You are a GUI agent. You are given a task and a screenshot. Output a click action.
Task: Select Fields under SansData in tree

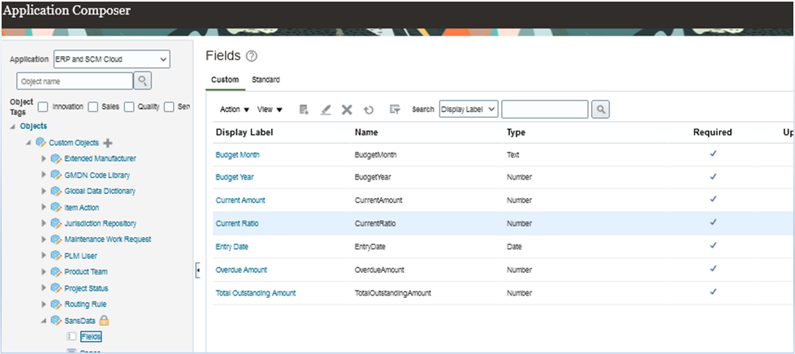(x=91, y=336)
